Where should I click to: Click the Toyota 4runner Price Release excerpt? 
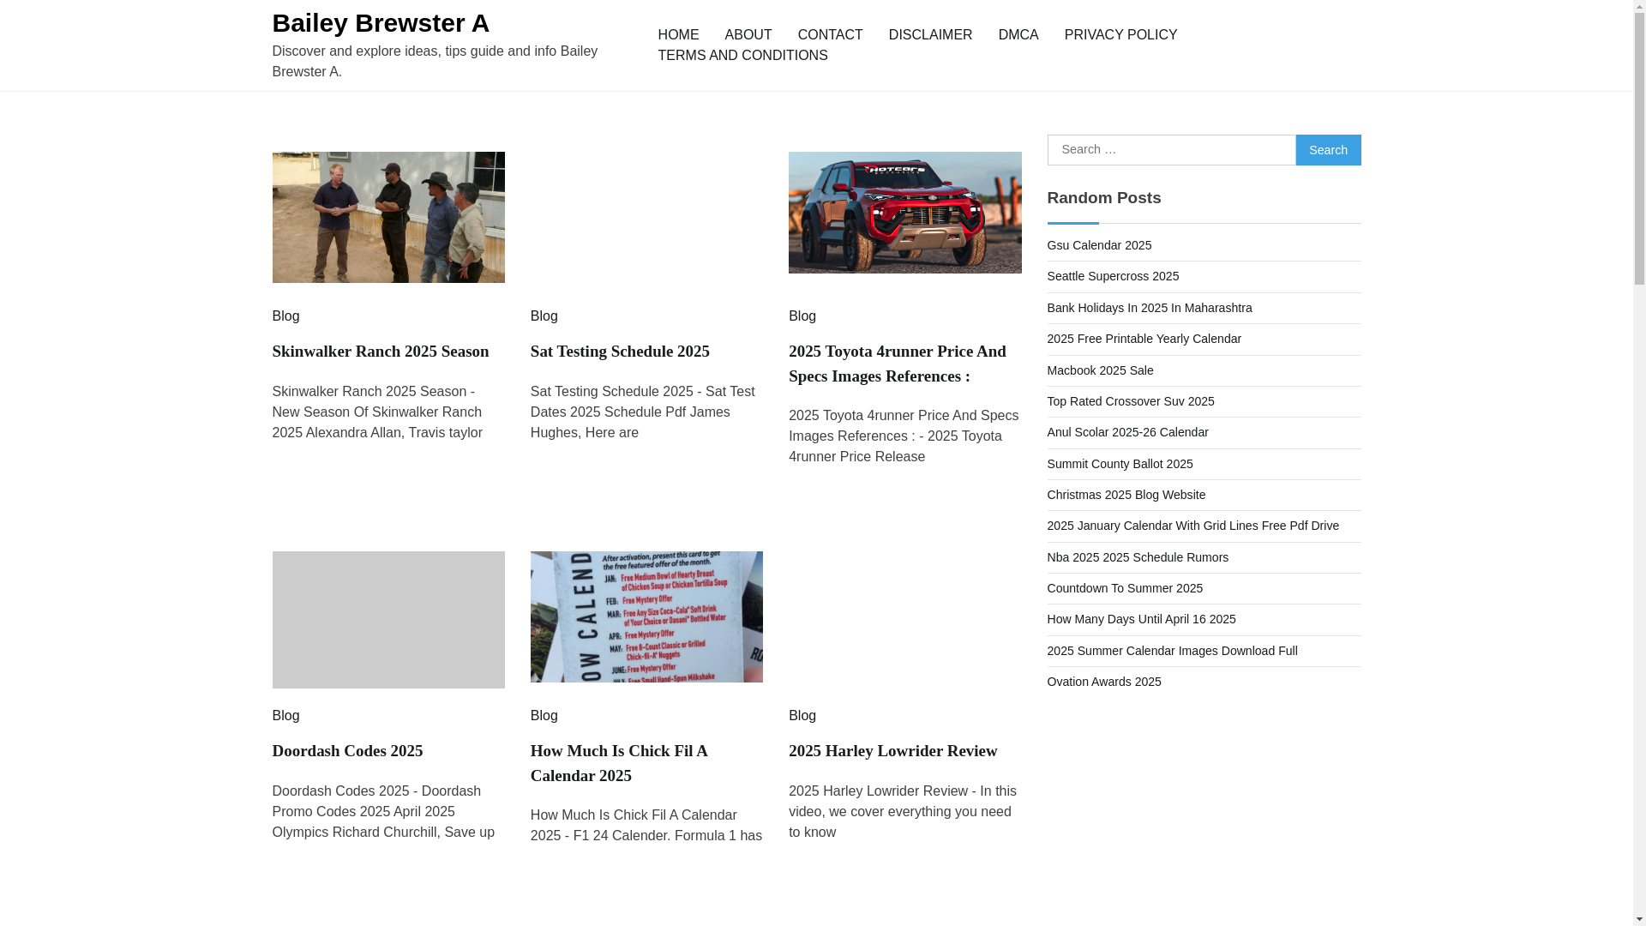903,436
